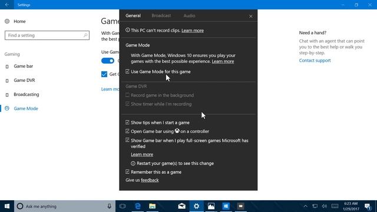Click the touch keyboard tray icon
This screenshot has height=212, width=377.
(x=335, y=206)
